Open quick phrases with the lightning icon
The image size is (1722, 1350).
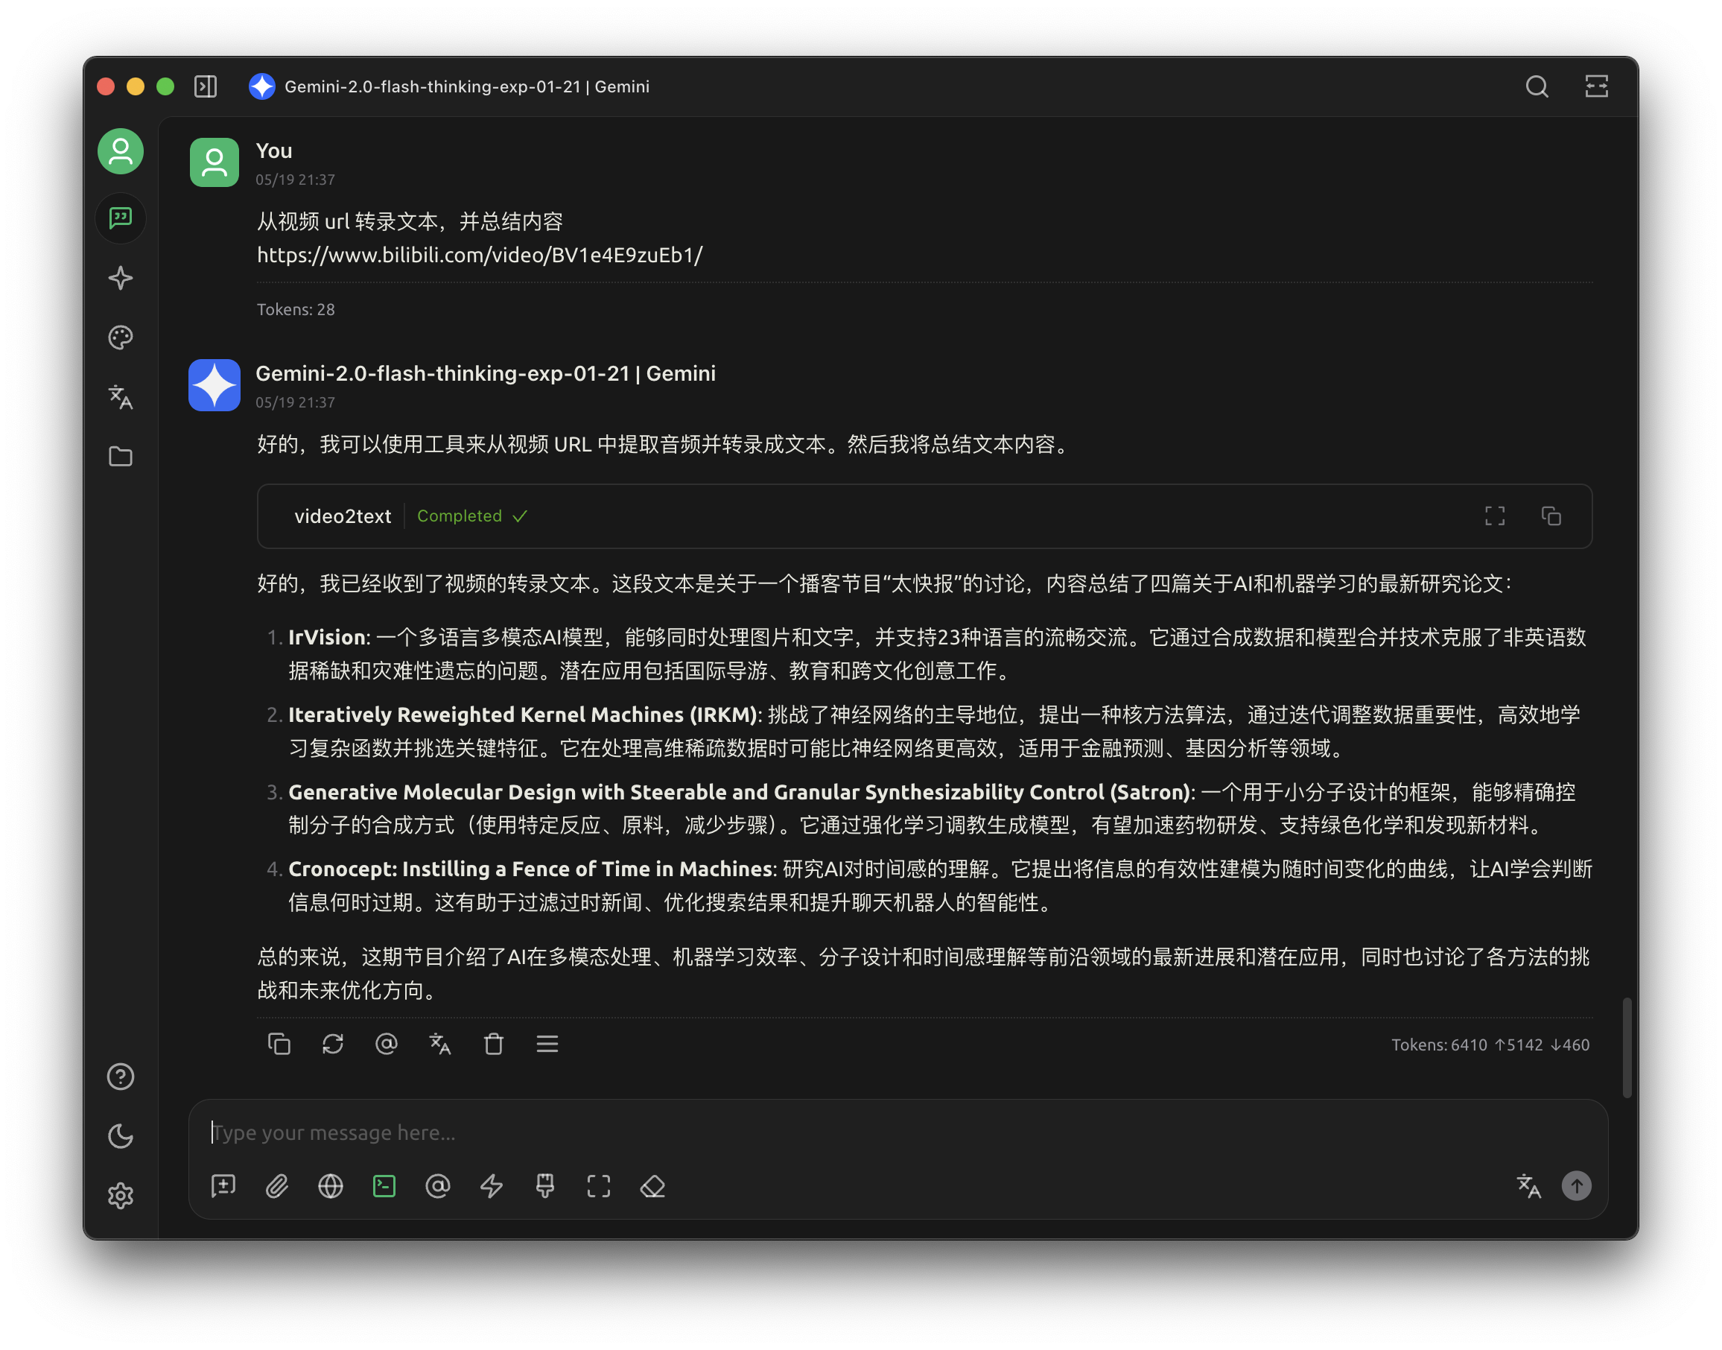click(492, 1185)
